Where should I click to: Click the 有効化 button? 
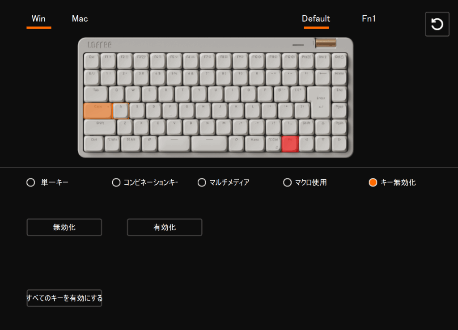tap(165, 227)
